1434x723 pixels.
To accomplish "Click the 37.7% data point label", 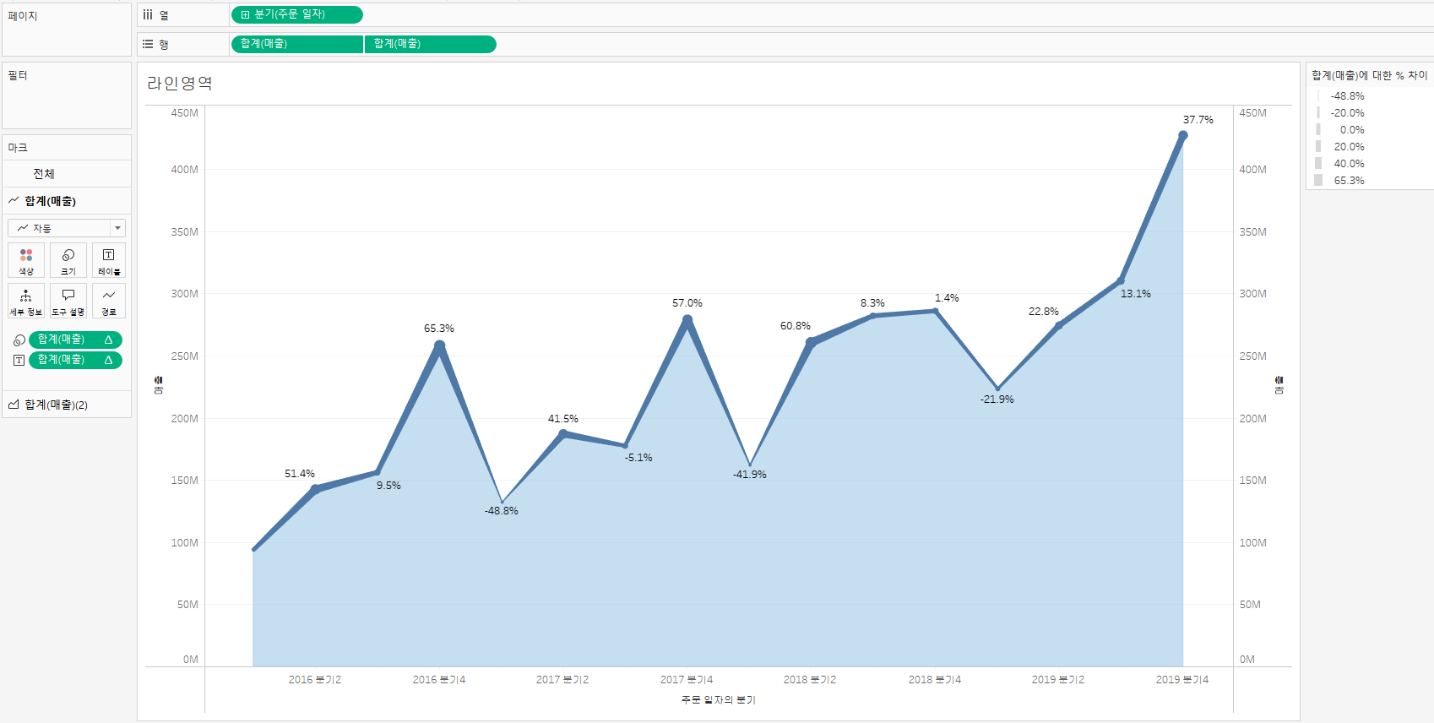I will pyautogui.click(x=1198, y=120).
